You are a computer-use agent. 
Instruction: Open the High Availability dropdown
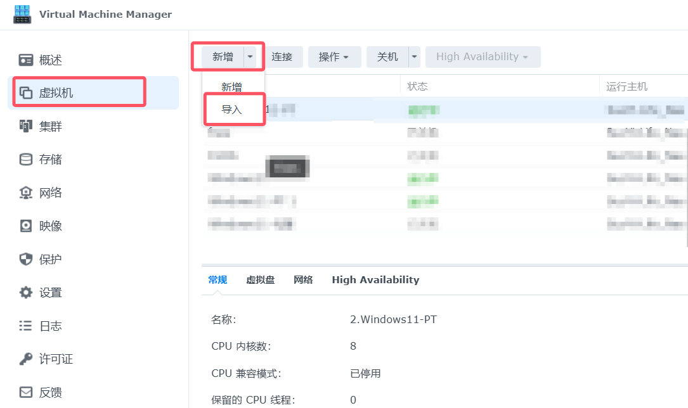coord(483,56)
